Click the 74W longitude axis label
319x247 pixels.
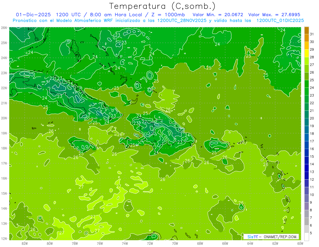click(x=125, y=243)
